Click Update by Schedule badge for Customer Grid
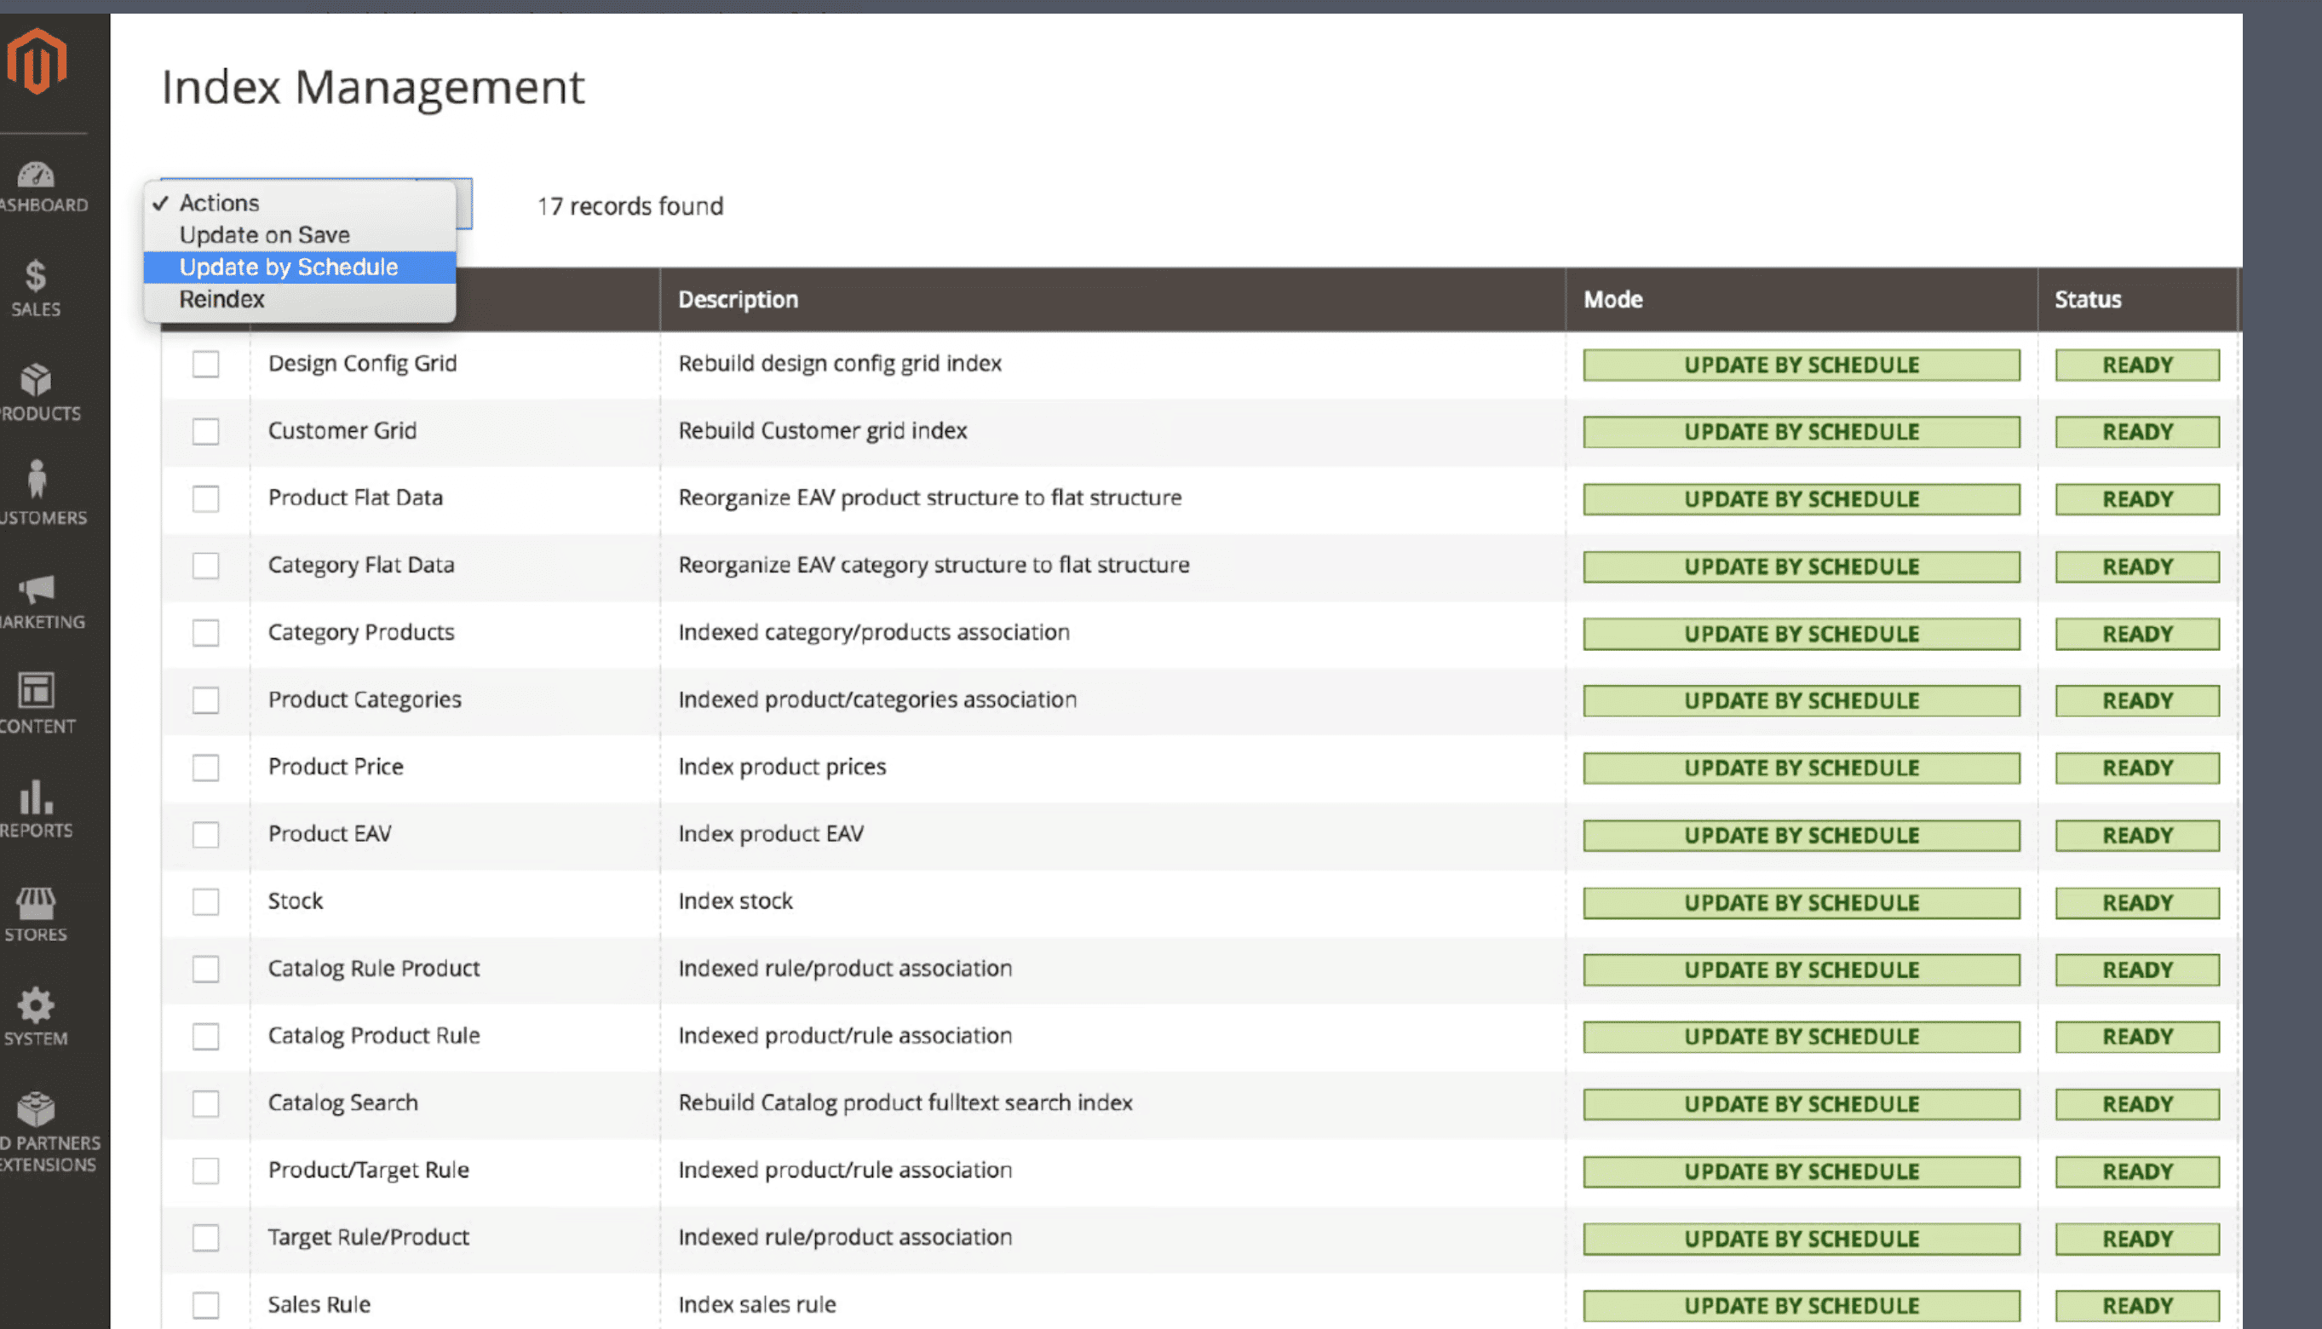2322x1329 pixels. pyautogui.click(x=1801, y=433)
